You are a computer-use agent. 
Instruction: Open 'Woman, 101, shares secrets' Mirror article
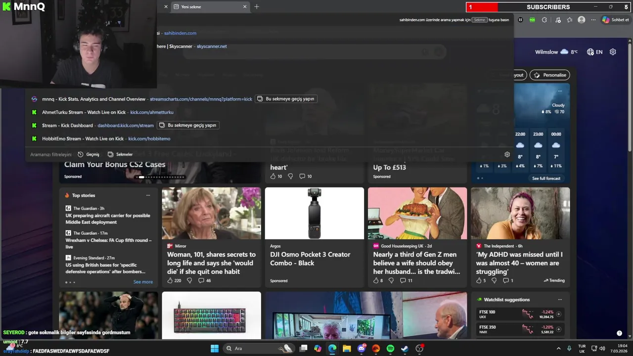[x=211, y=263]
